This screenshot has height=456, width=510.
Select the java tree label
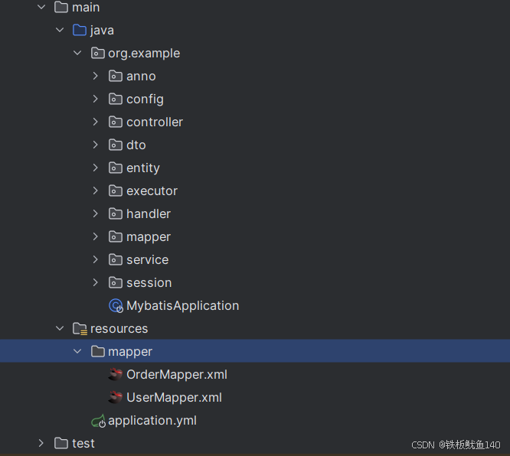[102, 31]
